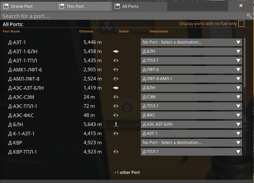The height and width of the screenshot is (183, 254).
Task: Click '+1 other Port' link
Action: pyautogui.click(x=127, y=172)
